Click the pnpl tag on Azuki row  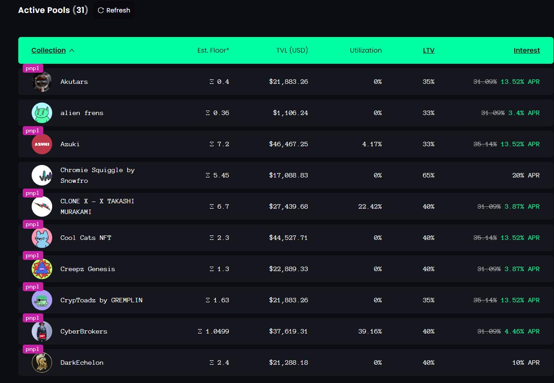tap(33, 131)
